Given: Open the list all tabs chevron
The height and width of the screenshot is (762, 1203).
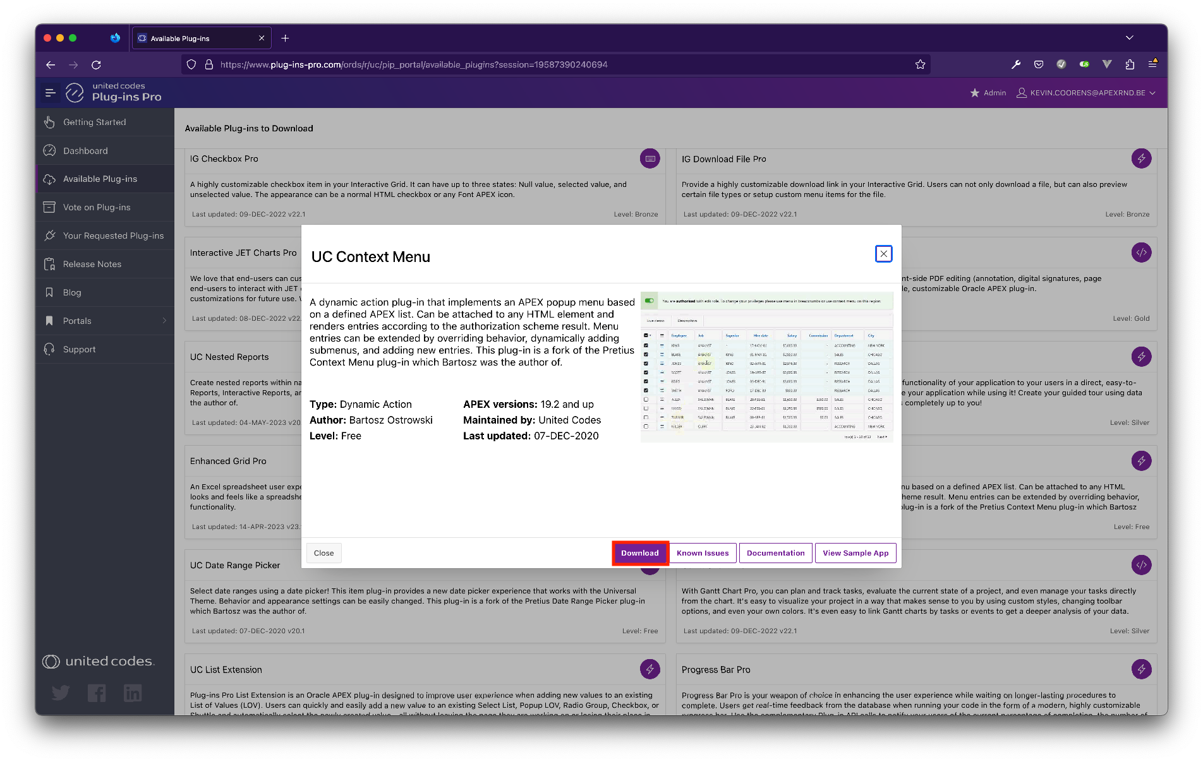Looking at the screenshot, I should tap(1129, 38).
